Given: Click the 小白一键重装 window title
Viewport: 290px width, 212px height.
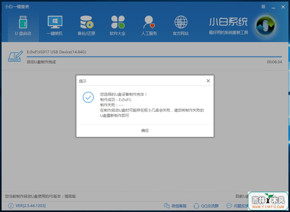Looking at the screenshot, I should click(17, 7).
